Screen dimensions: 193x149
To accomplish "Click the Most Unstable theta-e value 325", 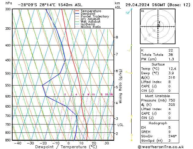I will tap(172, 105).
